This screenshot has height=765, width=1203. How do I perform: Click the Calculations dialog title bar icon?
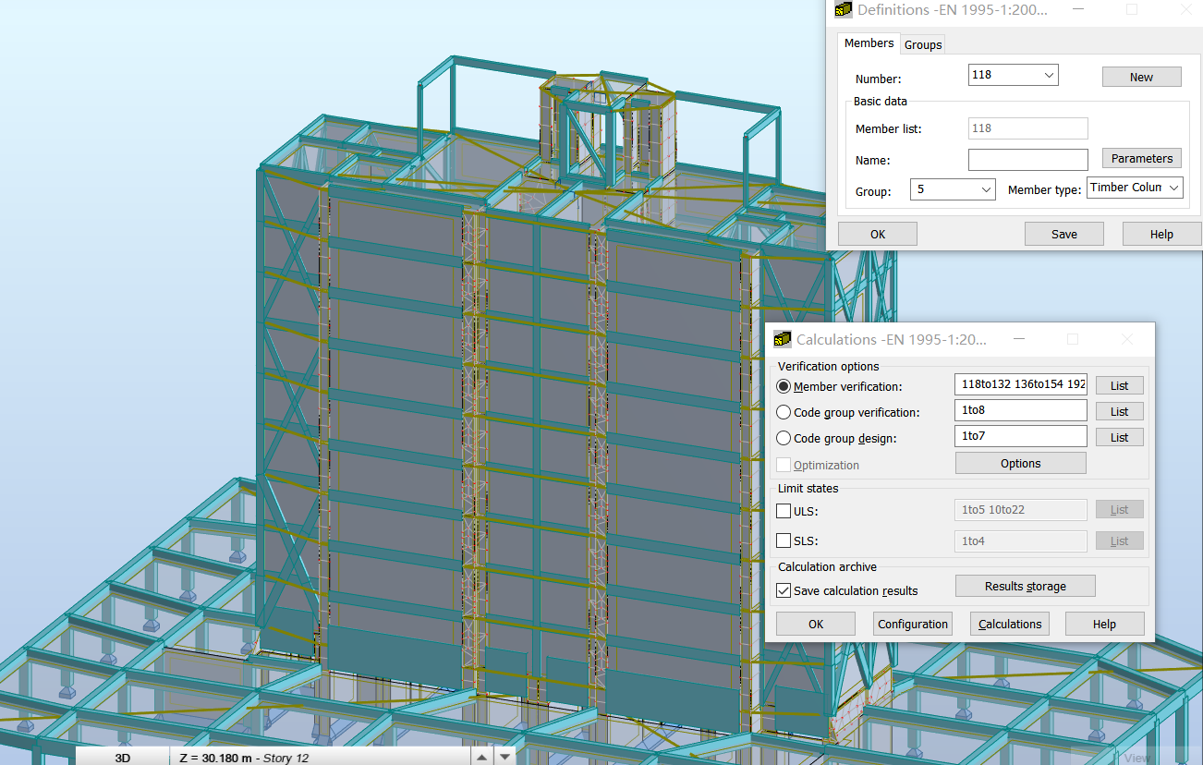click(783, 339)
